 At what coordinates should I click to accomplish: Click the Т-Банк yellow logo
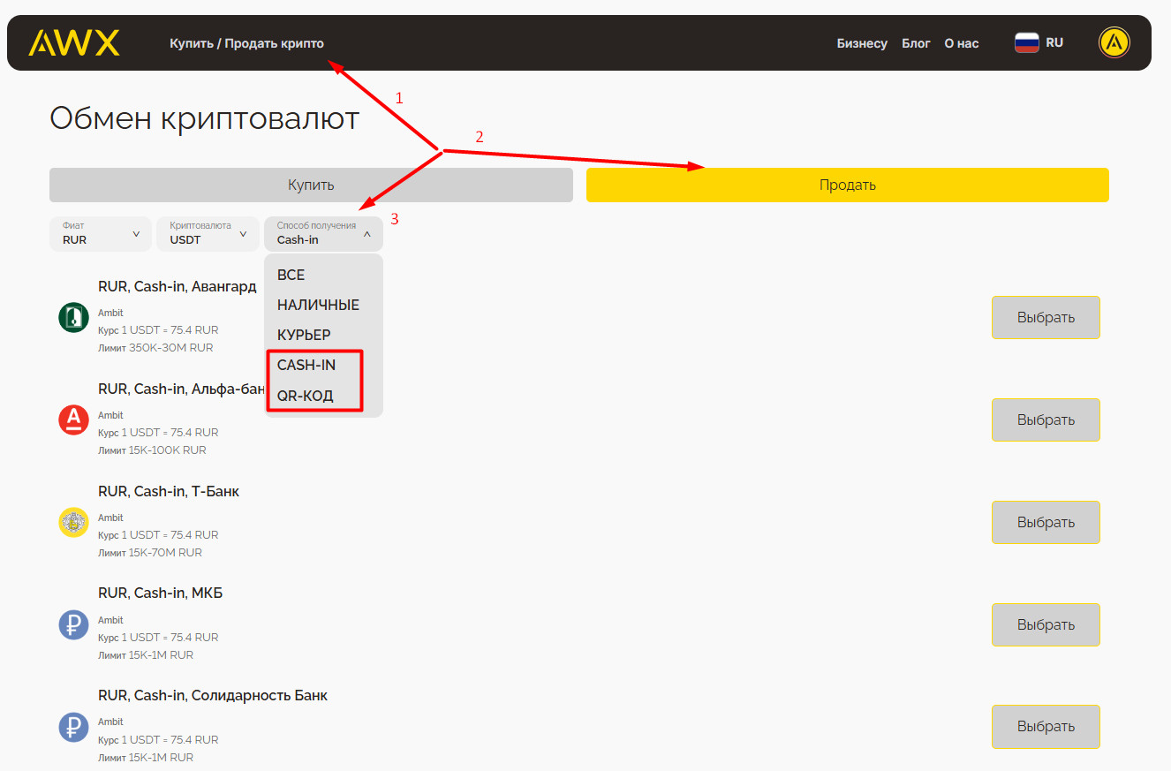[73, 523]
